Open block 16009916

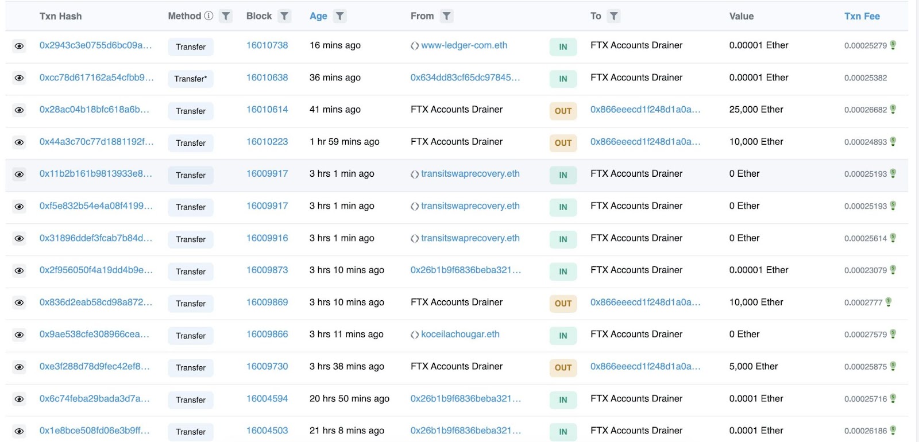[x=267, y=238]
